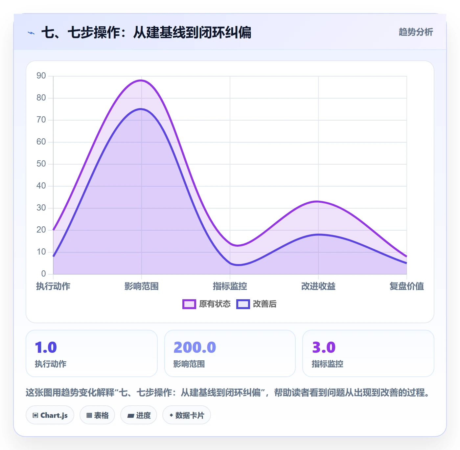Click the 原有状态 legend color swatch
Viewport: 460px width, 450px height.
(x=189, y=304)
